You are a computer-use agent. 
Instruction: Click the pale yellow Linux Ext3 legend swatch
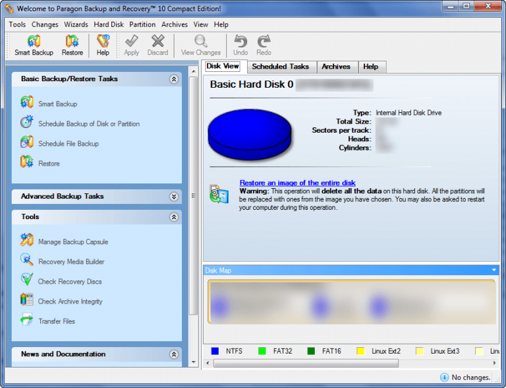pos(420,351)
